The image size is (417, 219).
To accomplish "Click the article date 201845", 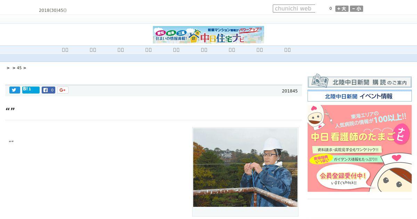I will click(x=290, y=91).
